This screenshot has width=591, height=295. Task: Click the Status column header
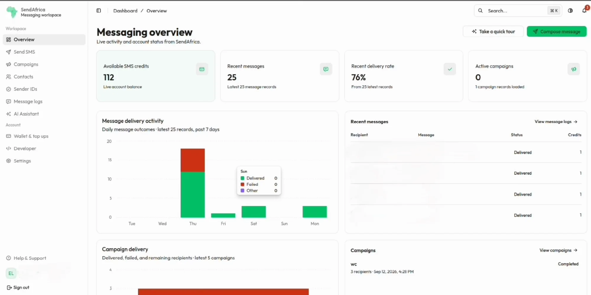tap(517, 135)
